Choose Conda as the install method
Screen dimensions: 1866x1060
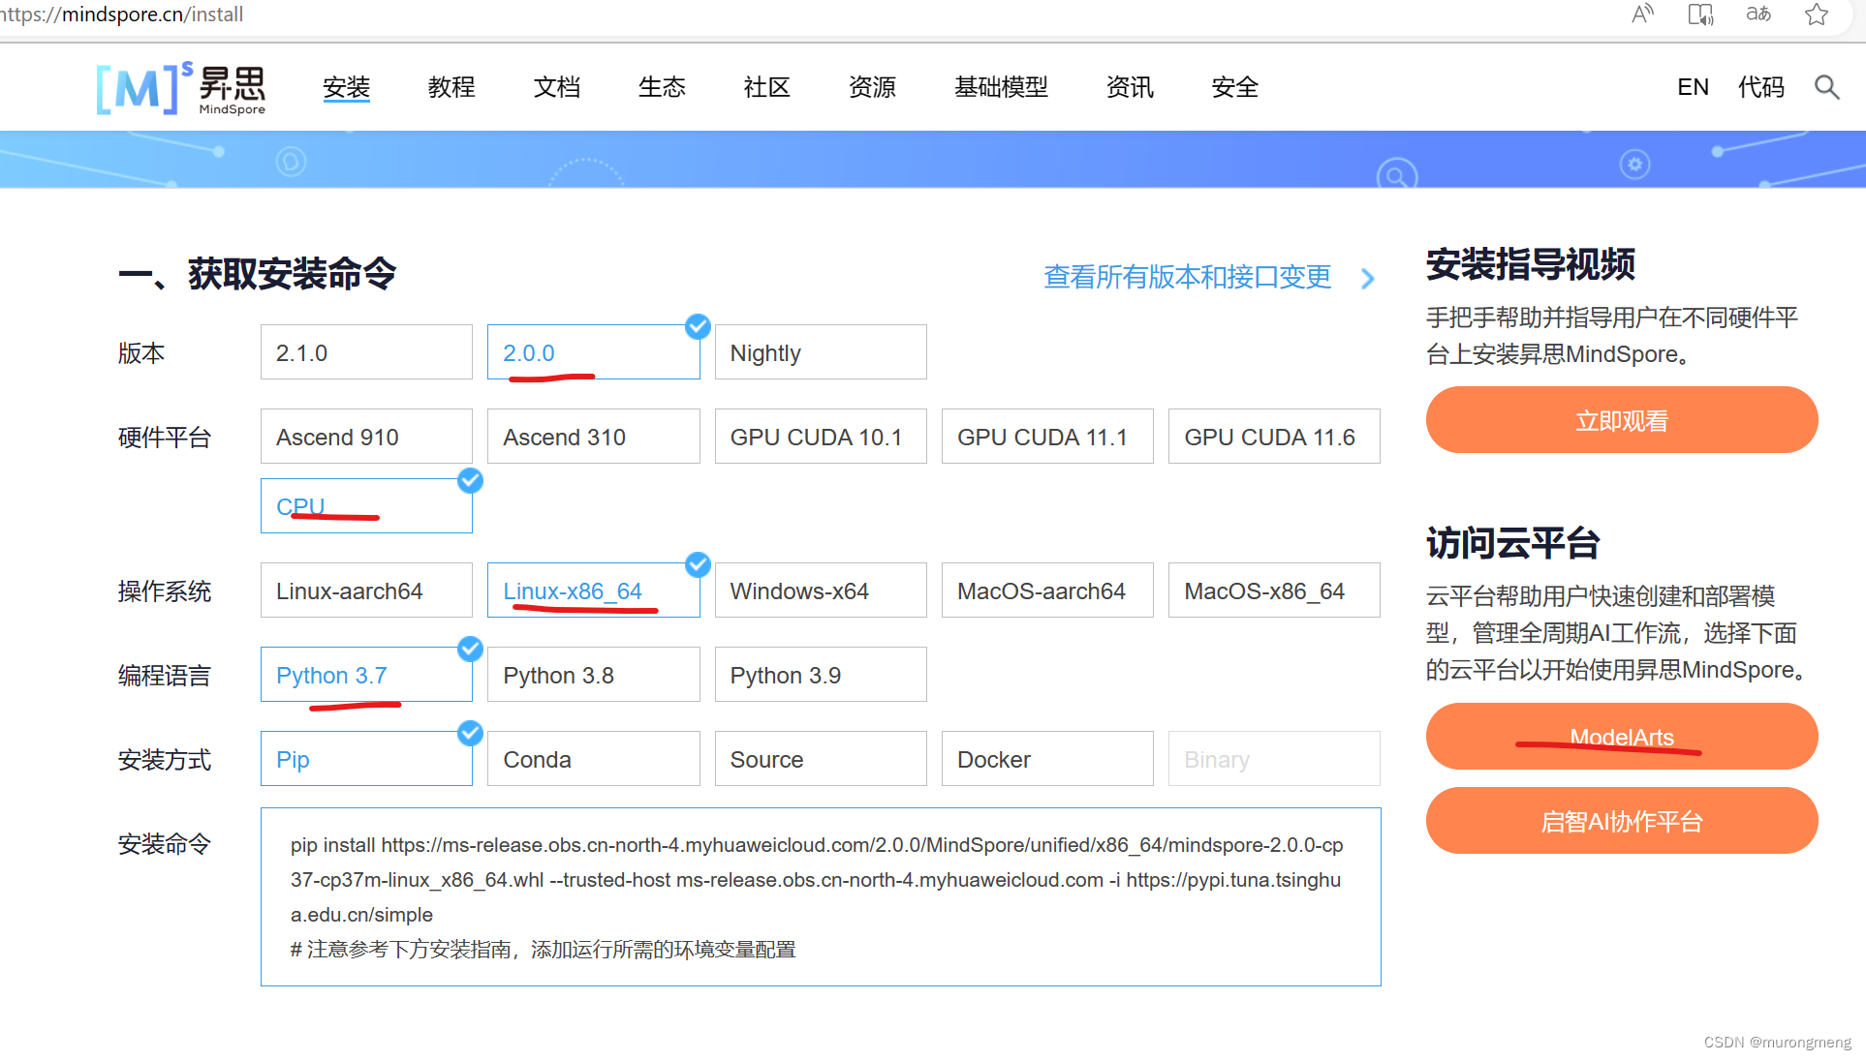pos(593,758)
